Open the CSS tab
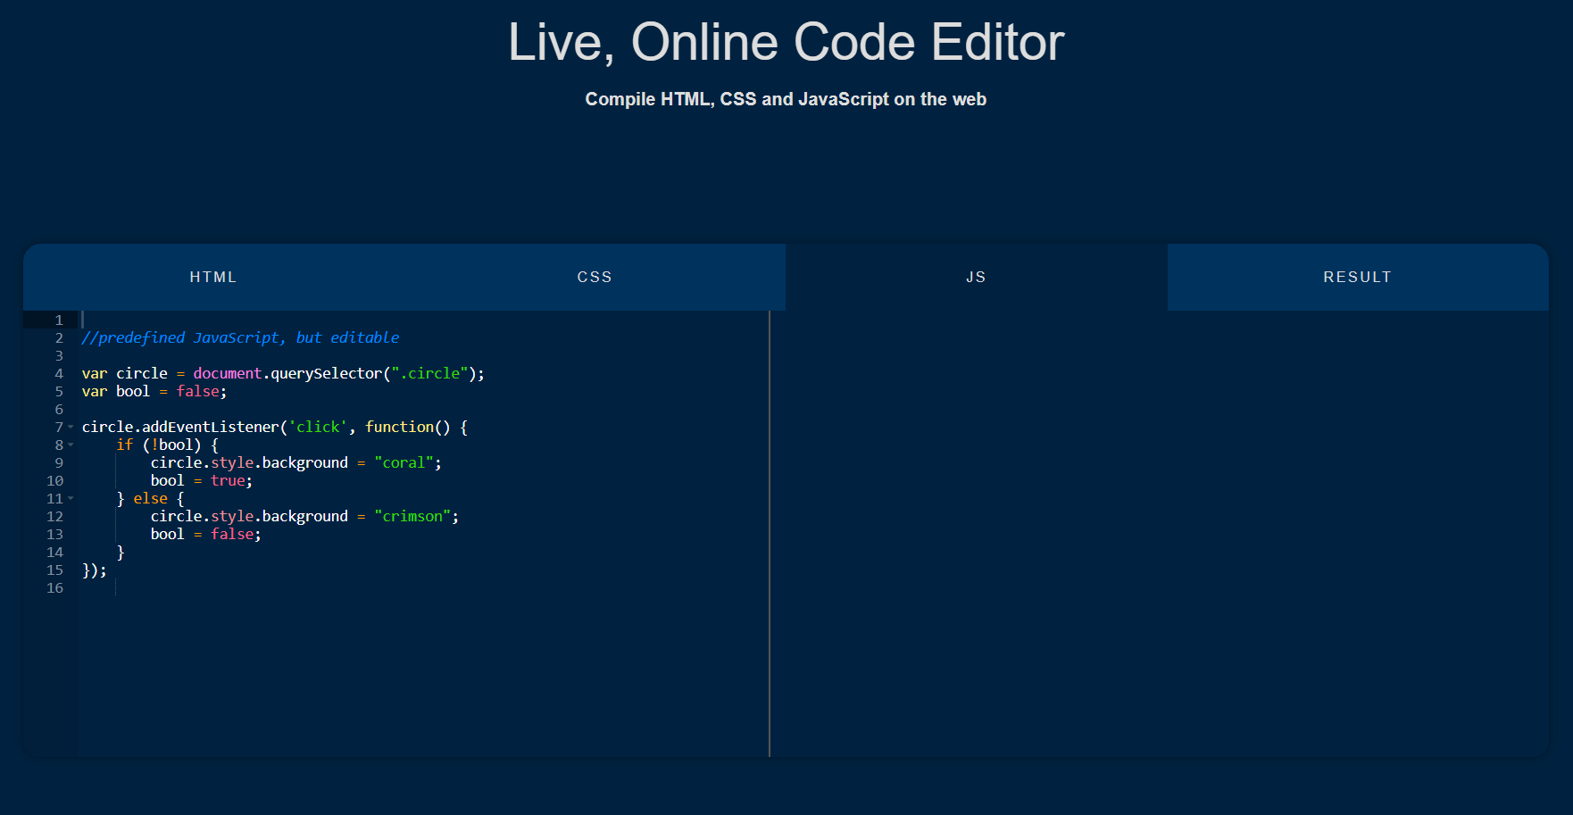The image size is (1573, 815). (x=595, y=277)
